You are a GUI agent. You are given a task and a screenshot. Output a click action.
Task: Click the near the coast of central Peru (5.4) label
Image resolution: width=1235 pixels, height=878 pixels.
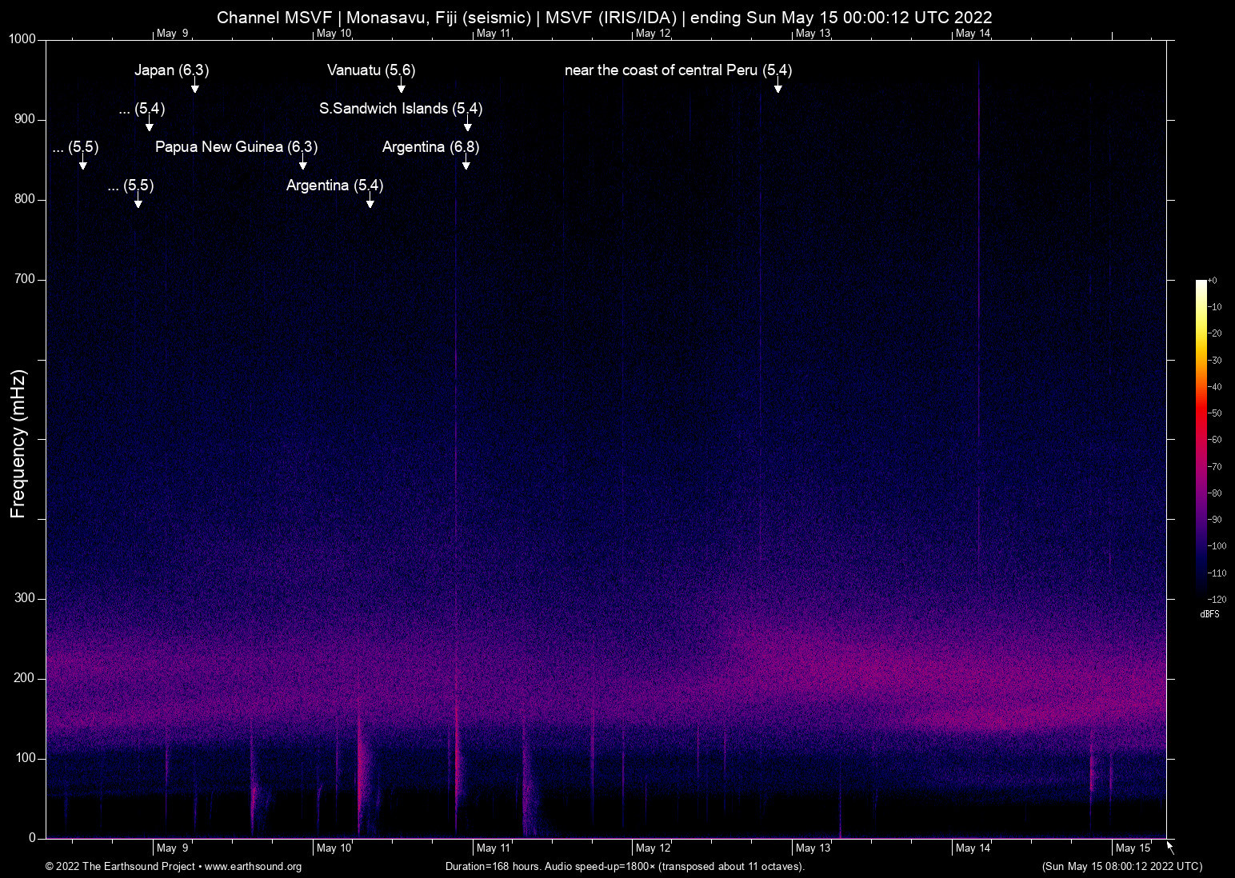click(678, 70)
